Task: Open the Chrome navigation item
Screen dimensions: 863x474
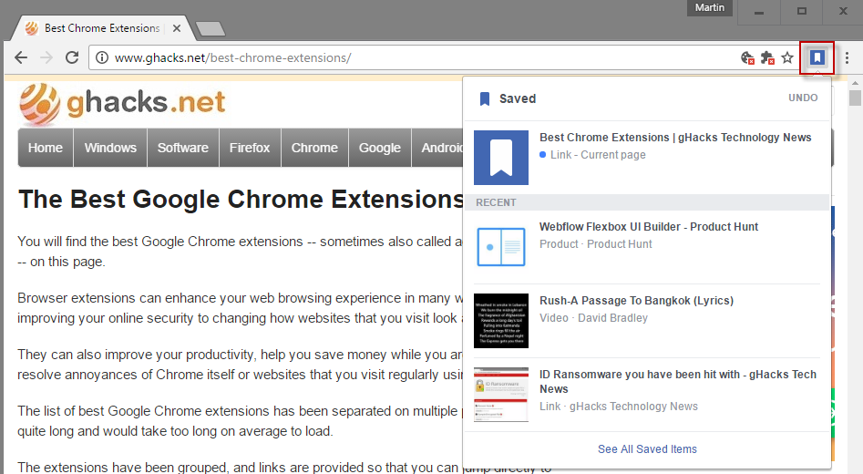Action: [314, 148]
